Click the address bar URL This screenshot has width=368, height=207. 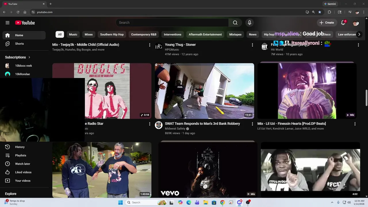coord(45,12)
